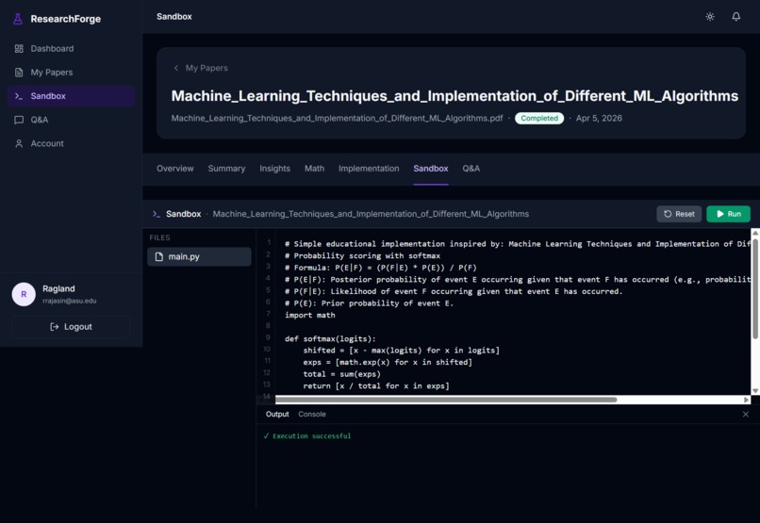Switch to the Math tab
Screen dimensions: 760x523
tap(314, 169)
